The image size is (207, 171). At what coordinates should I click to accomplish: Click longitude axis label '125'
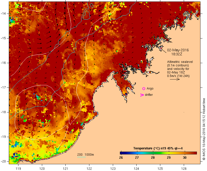tap(160, 169)
